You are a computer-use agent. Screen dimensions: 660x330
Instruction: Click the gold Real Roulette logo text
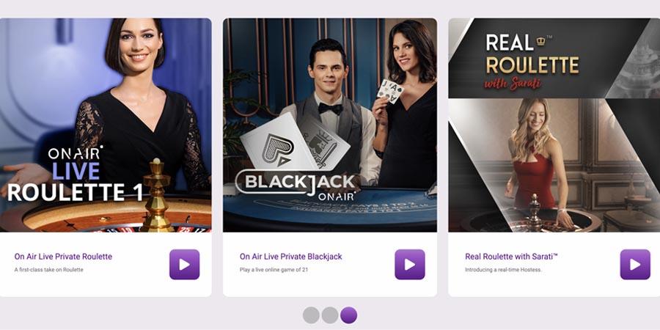coord(532,61)
